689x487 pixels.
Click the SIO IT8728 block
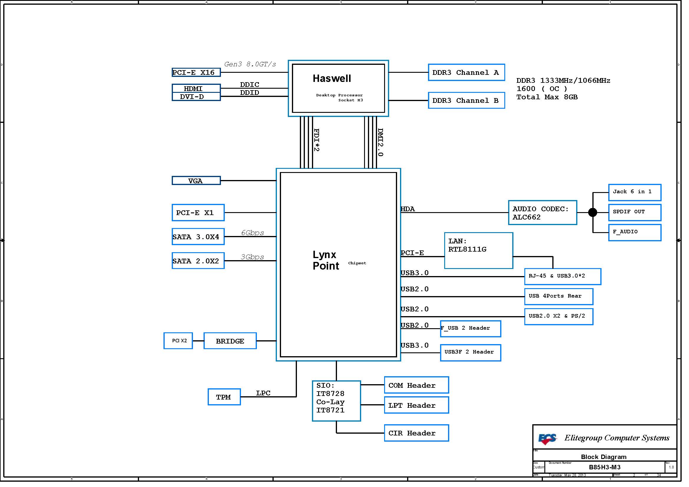pos(336,401)
